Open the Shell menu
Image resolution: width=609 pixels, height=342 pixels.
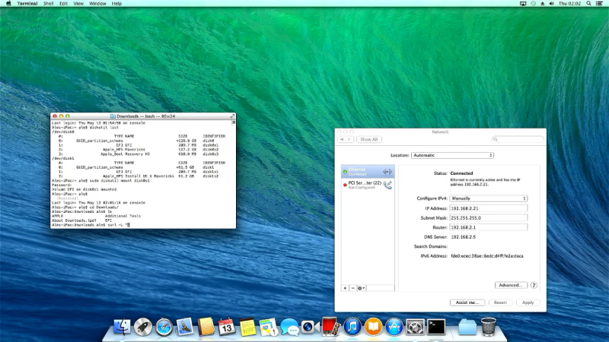click(x=49, y=4)
